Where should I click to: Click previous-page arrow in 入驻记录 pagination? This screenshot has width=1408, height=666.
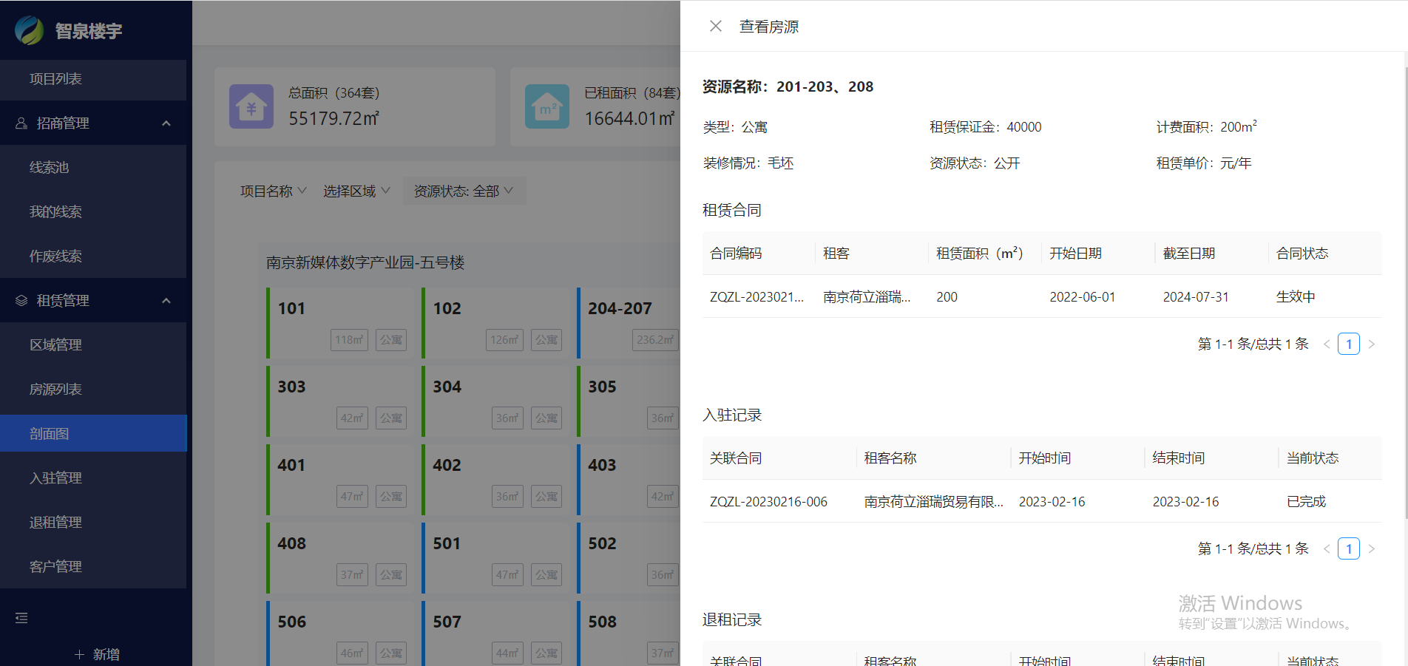[x=1327, y=548]
